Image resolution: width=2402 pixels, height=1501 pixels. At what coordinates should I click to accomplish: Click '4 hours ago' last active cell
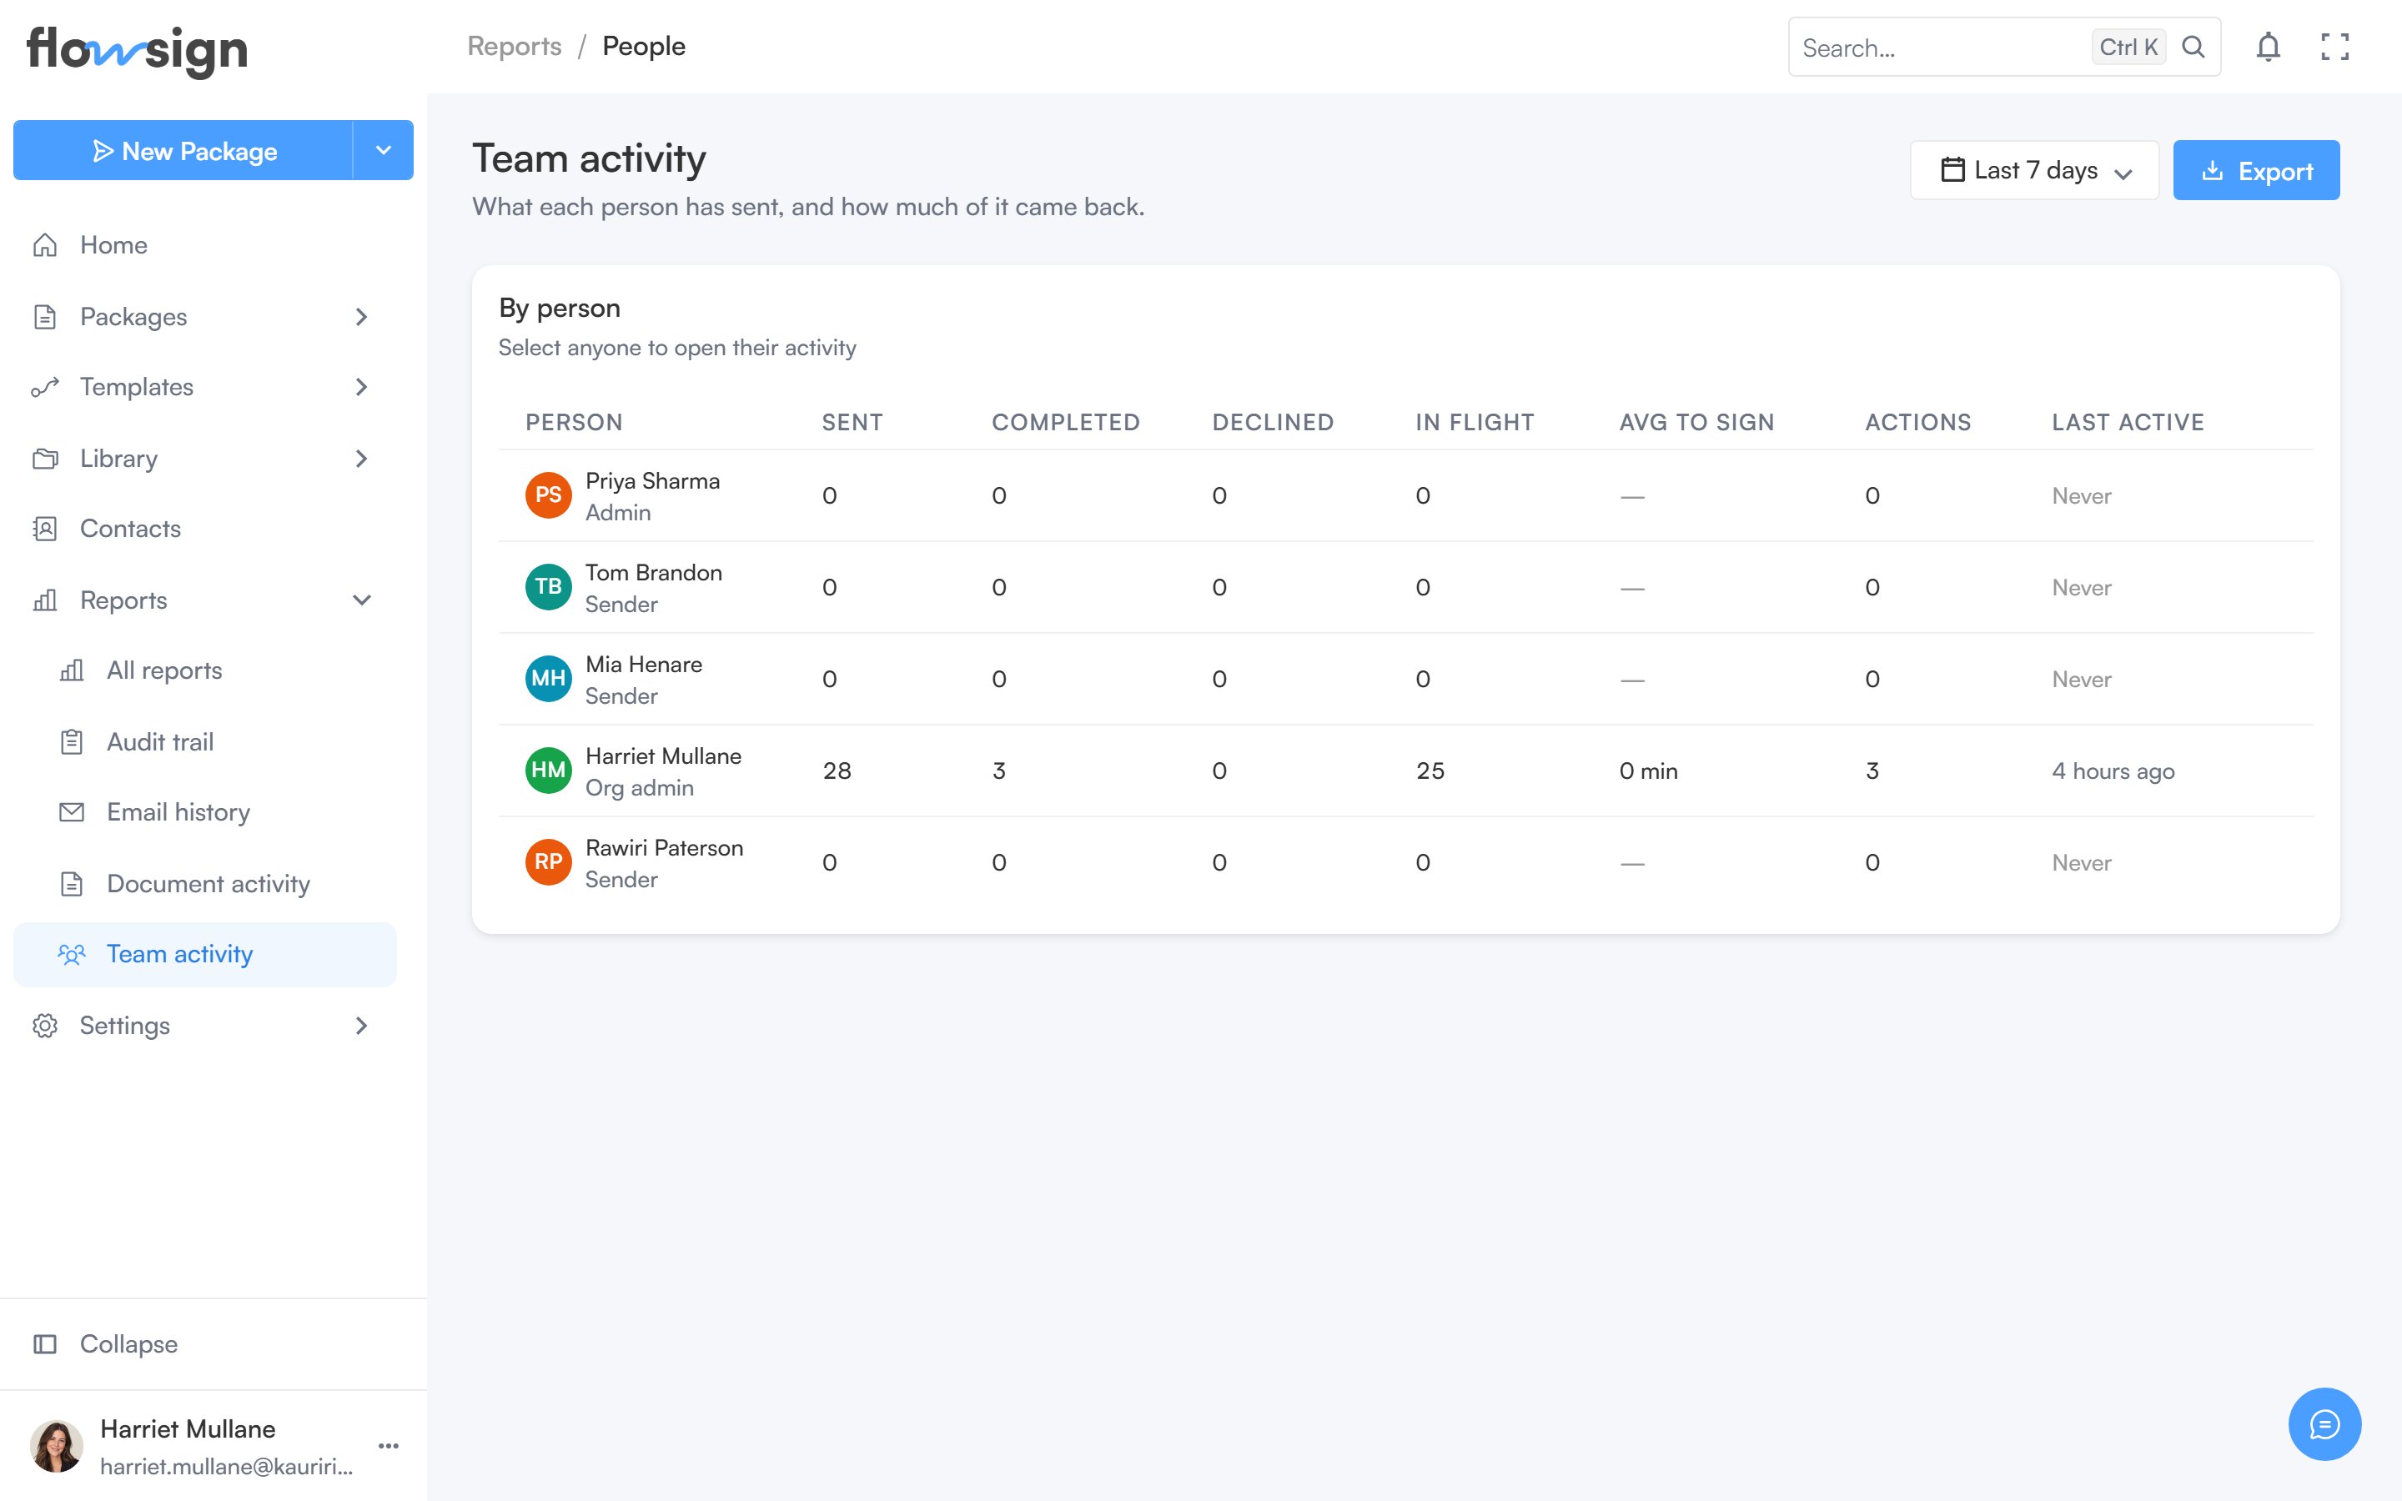[2113, 771]
